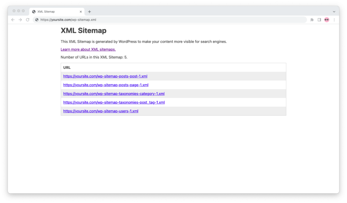Click the globe site info icon in address bar
Screen dimensions: 347x203
[37, 20]
